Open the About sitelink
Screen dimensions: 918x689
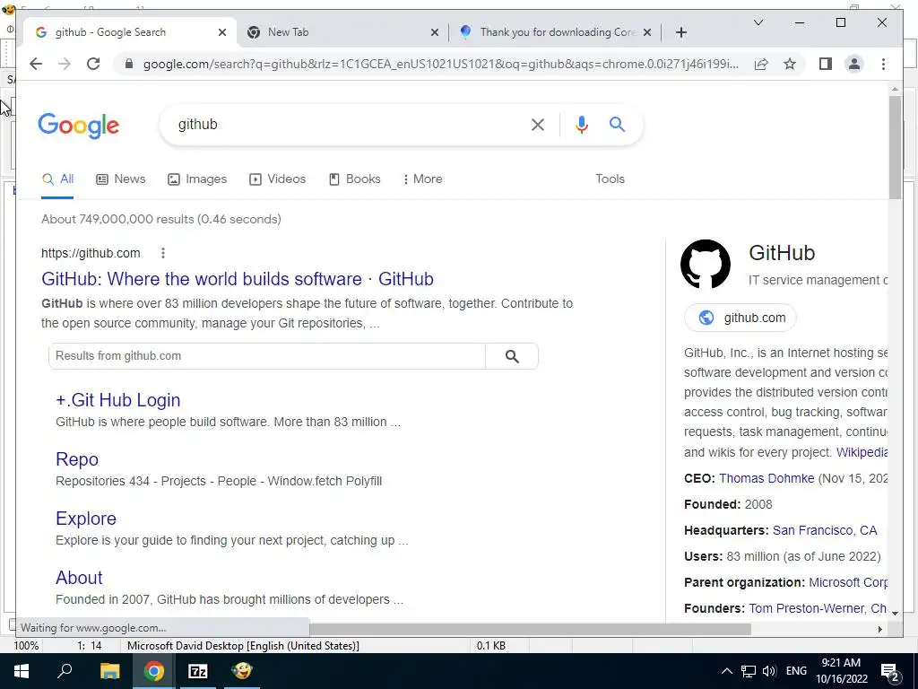click(x=79, y=578)
